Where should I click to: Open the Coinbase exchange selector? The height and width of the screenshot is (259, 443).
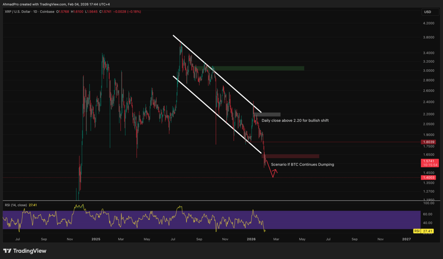point(47,11)
